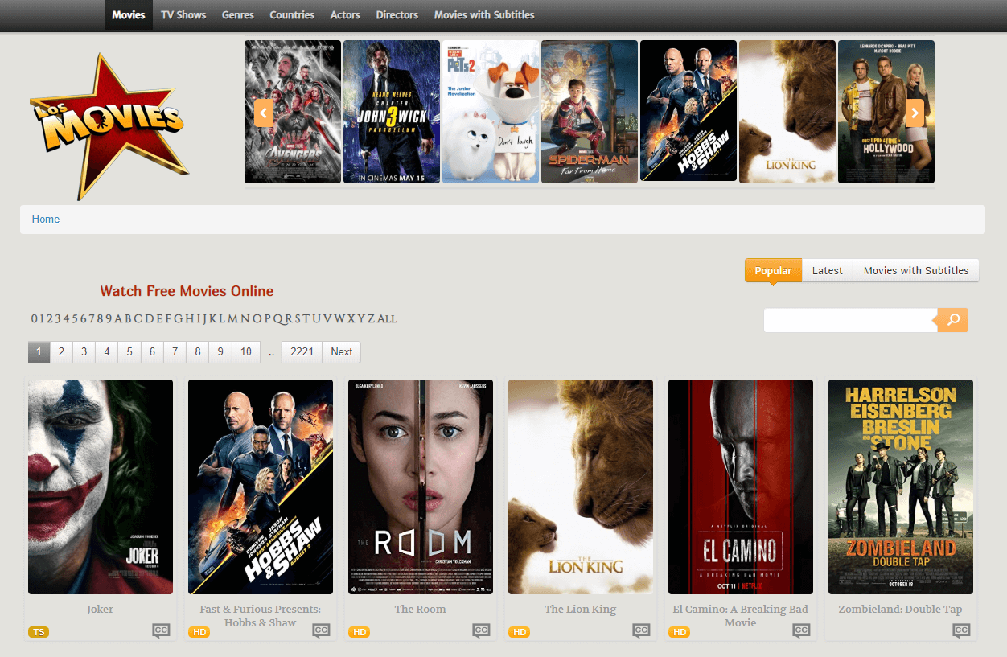Click The Lion King title link
This screenshot has height=657, width=1007.
[x=581, y=609]
